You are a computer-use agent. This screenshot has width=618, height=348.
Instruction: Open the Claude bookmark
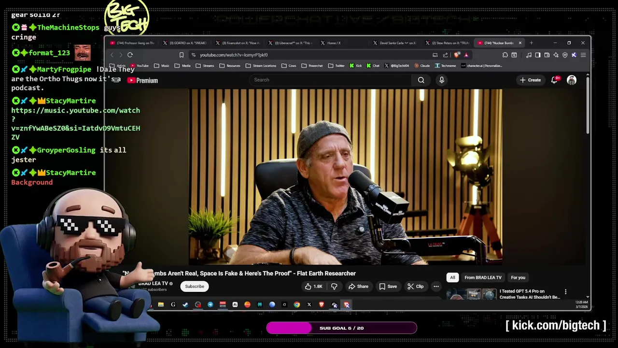[x=421, y=66]
